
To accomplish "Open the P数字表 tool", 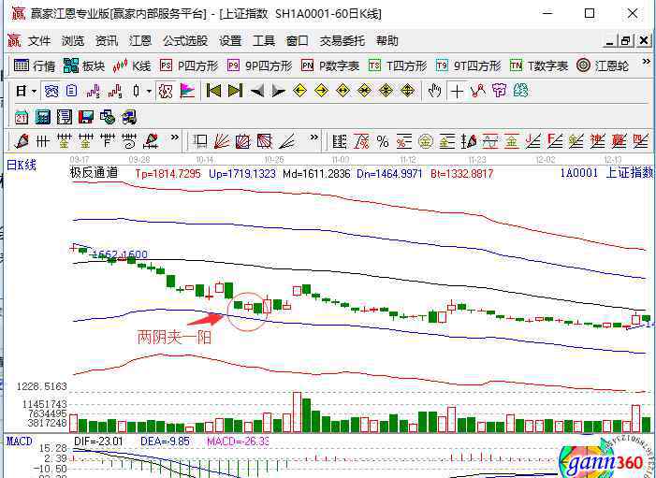I will point(330,65).
